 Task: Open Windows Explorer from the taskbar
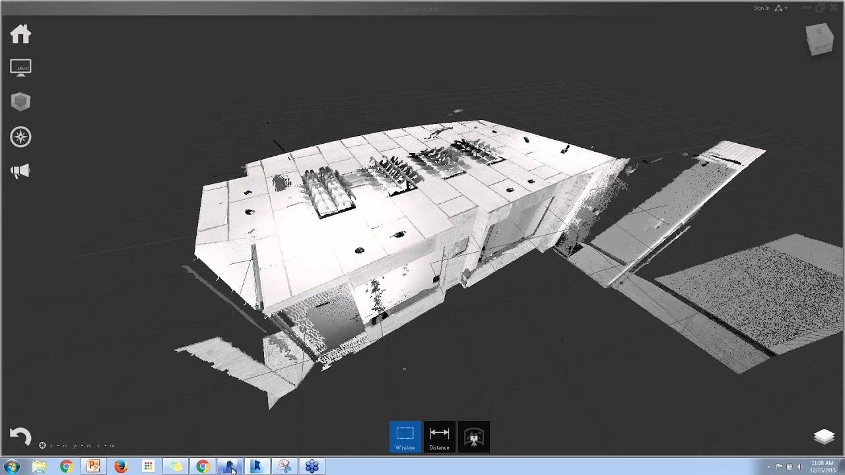pos(39,466)
